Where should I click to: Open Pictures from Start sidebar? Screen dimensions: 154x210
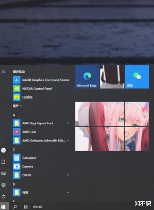tap(4, 174)
